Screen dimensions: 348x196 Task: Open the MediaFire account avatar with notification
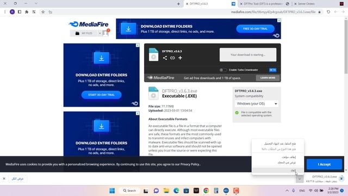105,33
